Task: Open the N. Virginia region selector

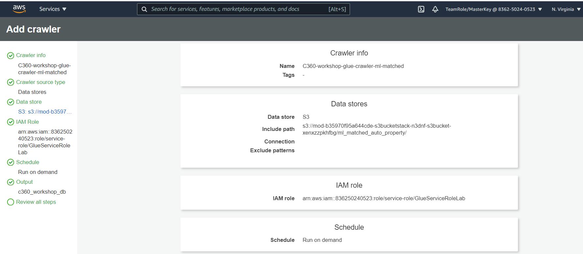Action: [x=566, y=9]
